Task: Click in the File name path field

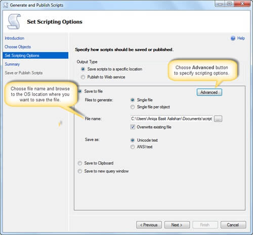Action: (x=172, y=119)
